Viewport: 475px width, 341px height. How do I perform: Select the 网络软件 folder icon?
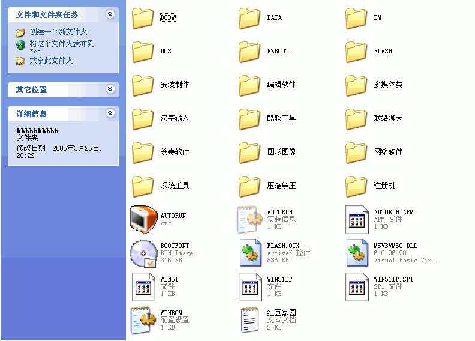pos(356,152)
